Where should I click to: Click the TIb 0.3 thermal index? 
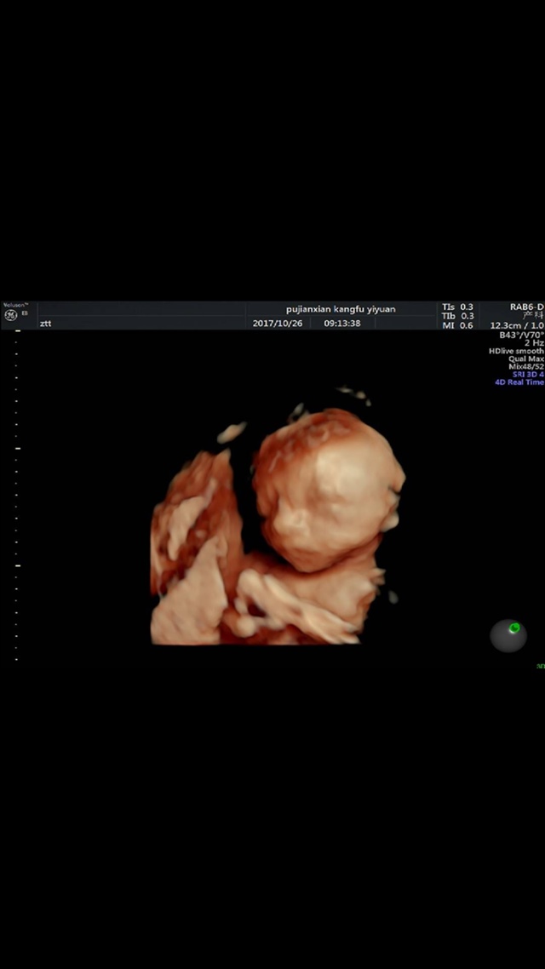(x=457, y=316)
